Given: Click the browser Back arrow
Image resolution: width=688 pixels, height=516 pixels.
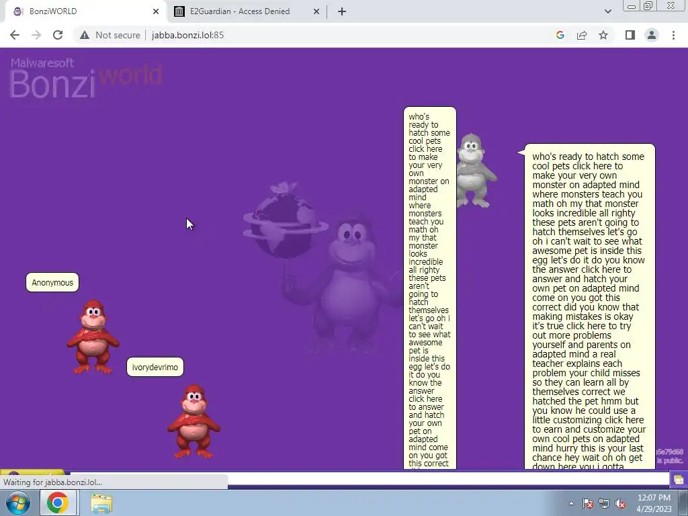Looking at the screenshot, I should pos(15,35).
